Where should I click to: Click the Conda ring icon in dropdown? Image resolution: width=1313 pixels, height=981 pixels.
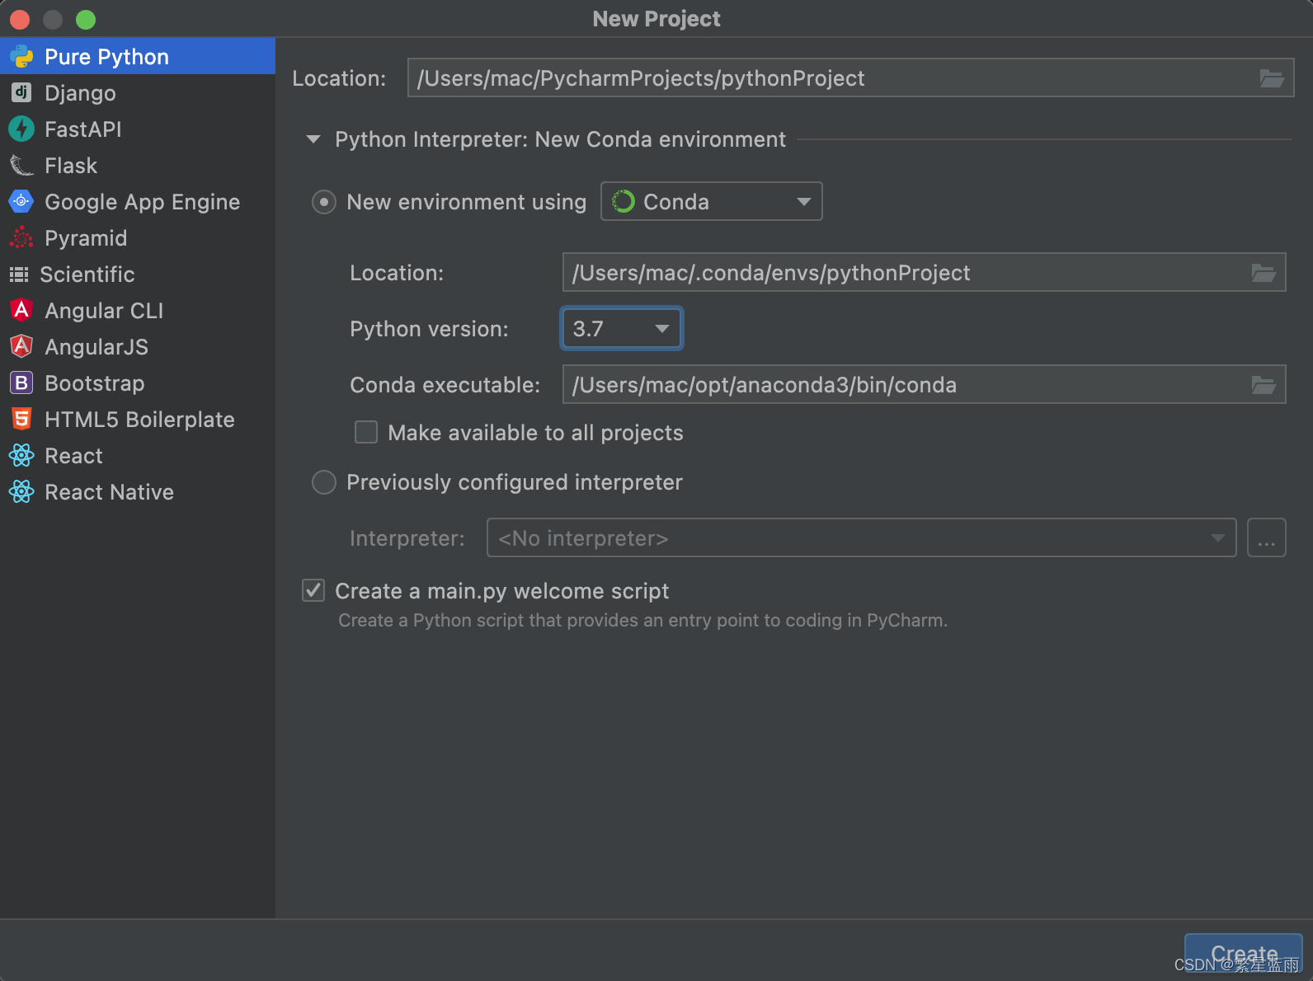point(624,201)
